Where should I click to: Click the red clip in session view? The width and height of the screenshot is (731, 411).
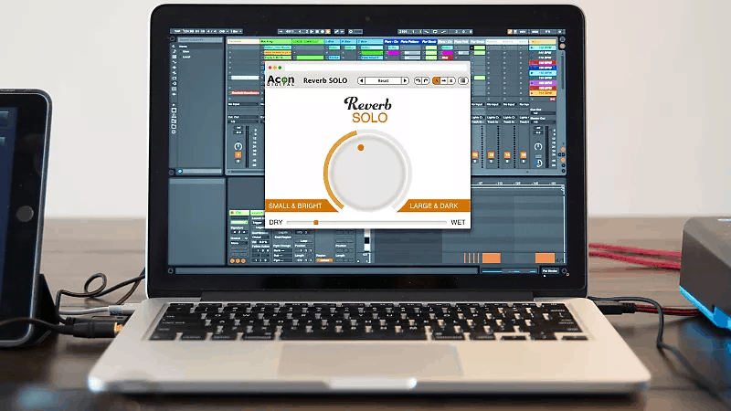point(447,58)
